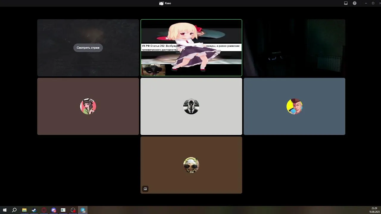Click the small webcam inset inside the dancer stream

pyautogui.click(x=153, y=70)
